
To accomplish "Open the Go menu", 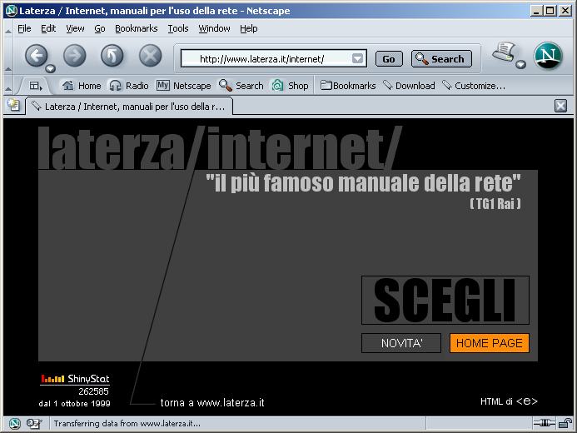I will coord(100,28).
